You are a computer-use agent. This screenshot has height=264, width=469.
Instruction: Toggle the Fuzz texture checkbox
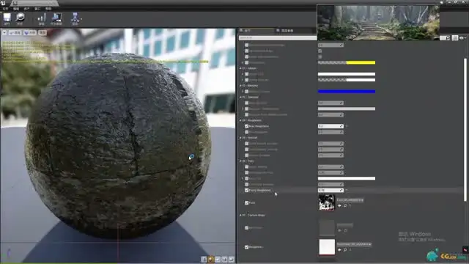tap(247, 202)
